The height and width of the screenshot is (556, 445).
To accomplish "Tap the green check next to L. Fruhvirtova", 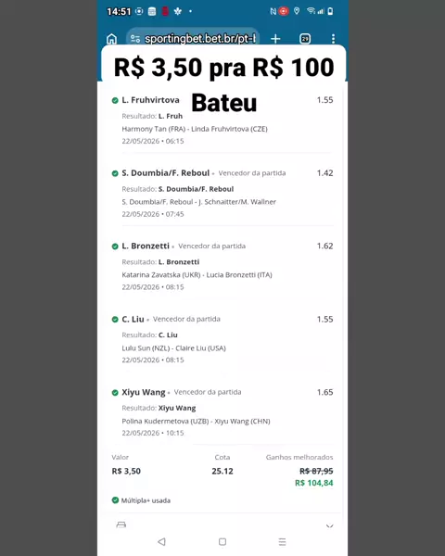I will click(115, 100).
